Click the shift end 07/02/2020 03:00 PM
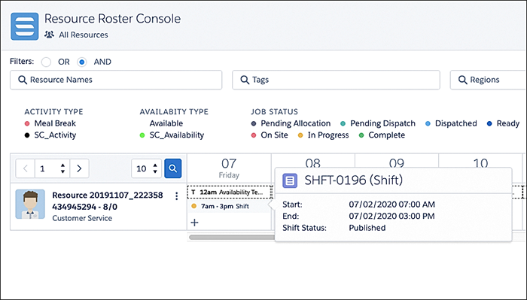The width and height of the screenshot is (527, 300). click(x=392, y=216)
